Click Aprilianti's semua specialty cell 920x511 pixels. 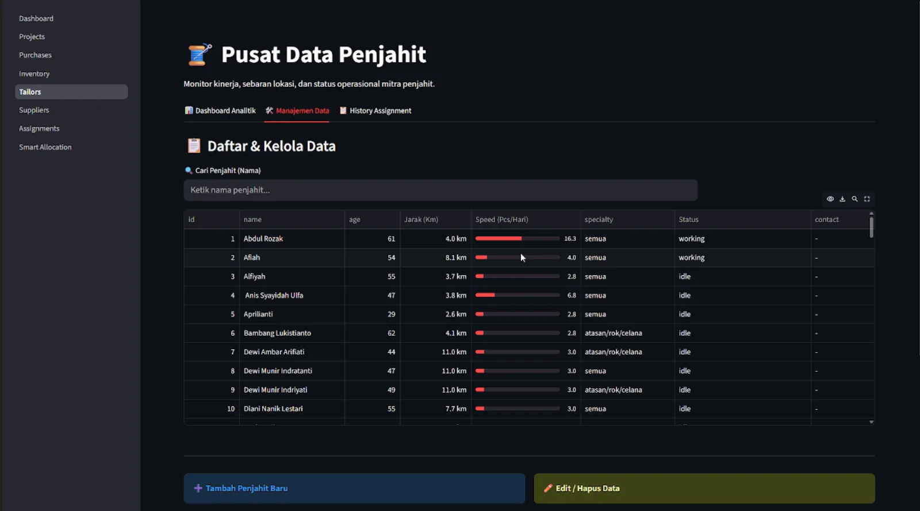click(x=627, y=314)
